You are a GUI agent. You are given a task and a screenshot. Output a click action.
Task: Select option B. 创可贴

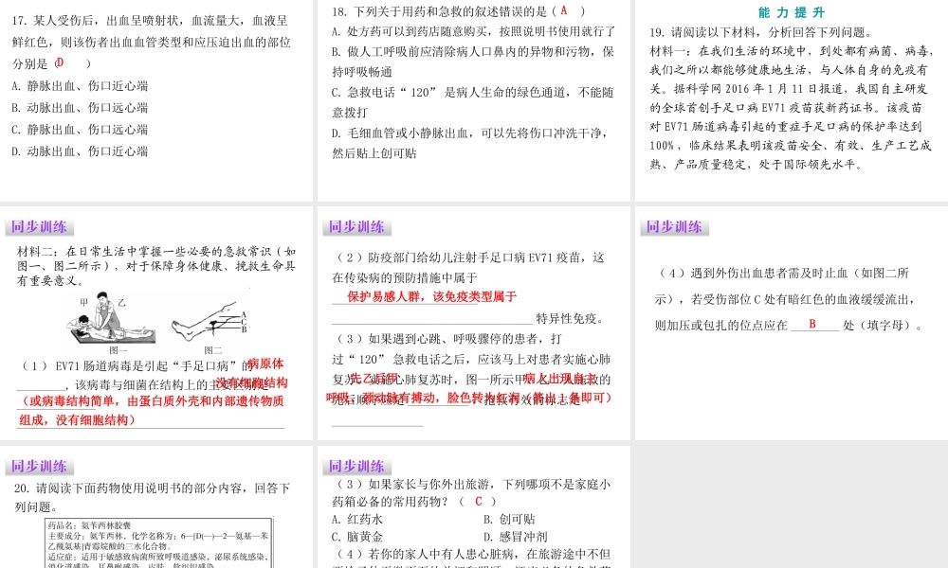click(509, 519)
